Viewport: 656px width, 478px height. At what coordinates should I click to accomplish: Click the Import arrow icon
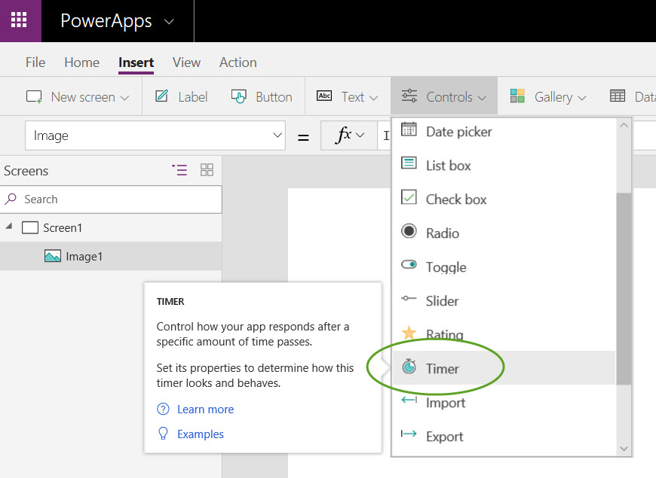click(x=409, y=400)
